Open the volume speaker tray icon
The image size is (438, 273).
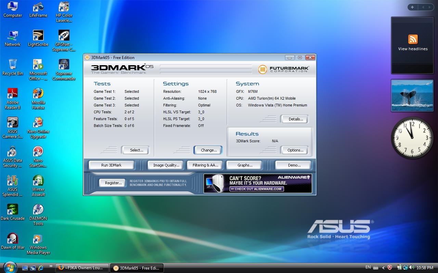(x=411, y=268)
